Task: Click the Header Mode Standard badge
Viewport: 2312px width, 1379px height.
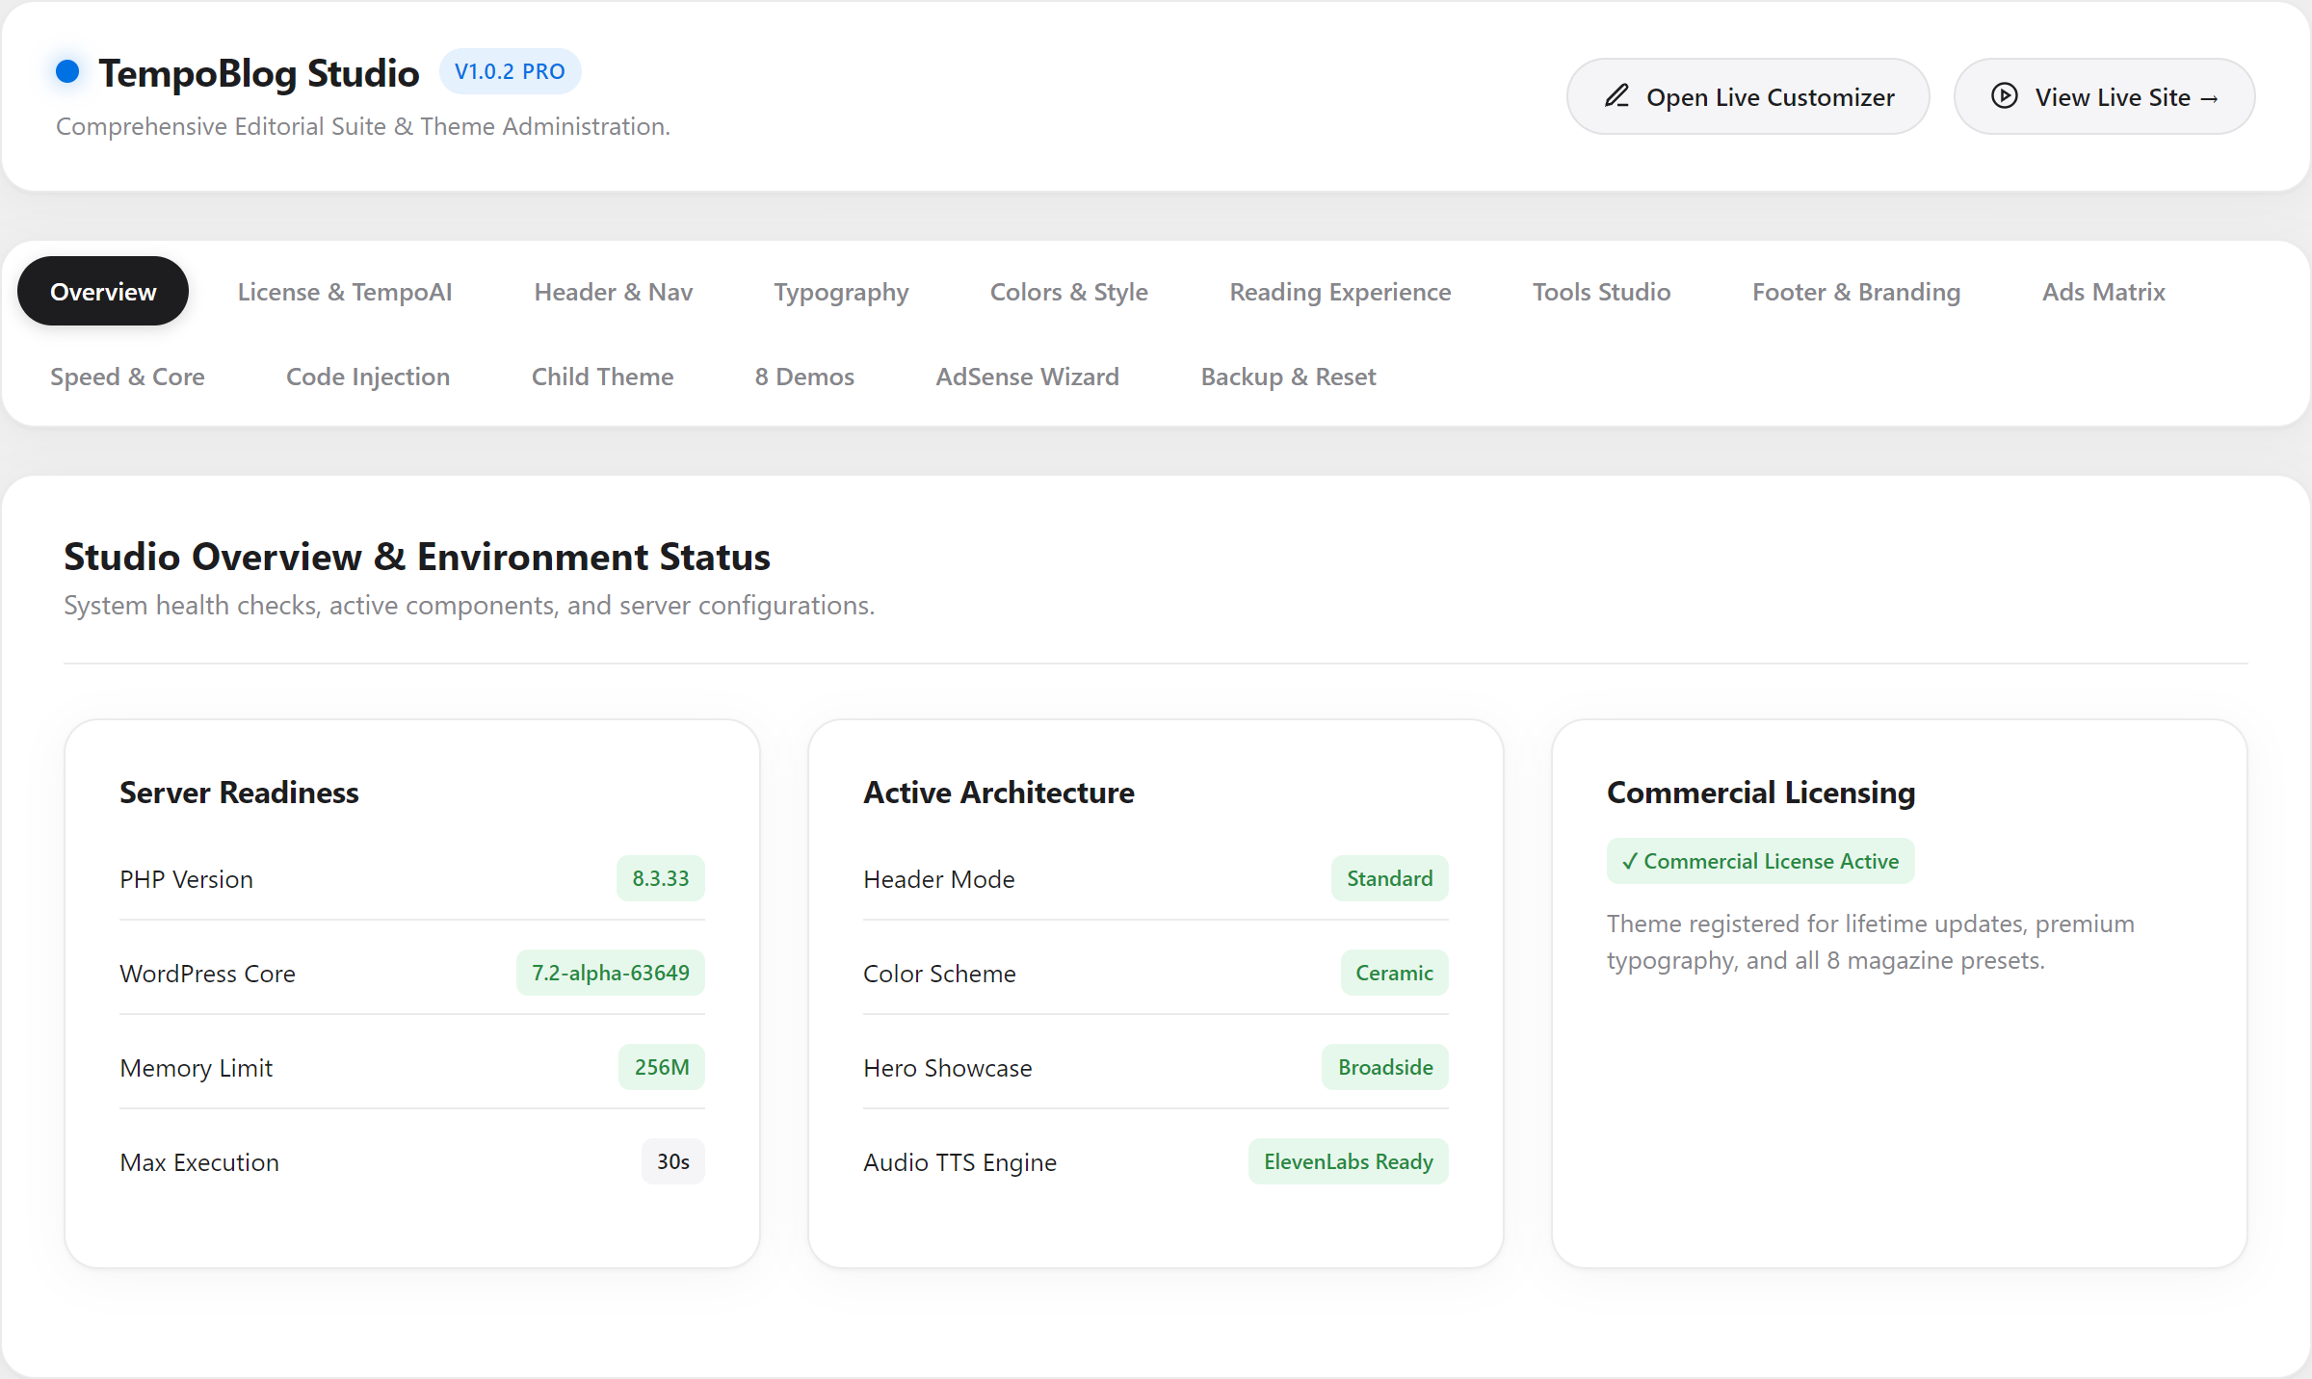Action: pyautogui.click(x=1390, y=878)
